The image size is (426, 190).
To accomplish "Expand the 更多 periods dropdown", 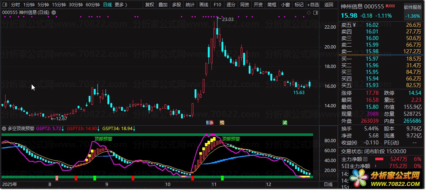I will click(121, 5).
